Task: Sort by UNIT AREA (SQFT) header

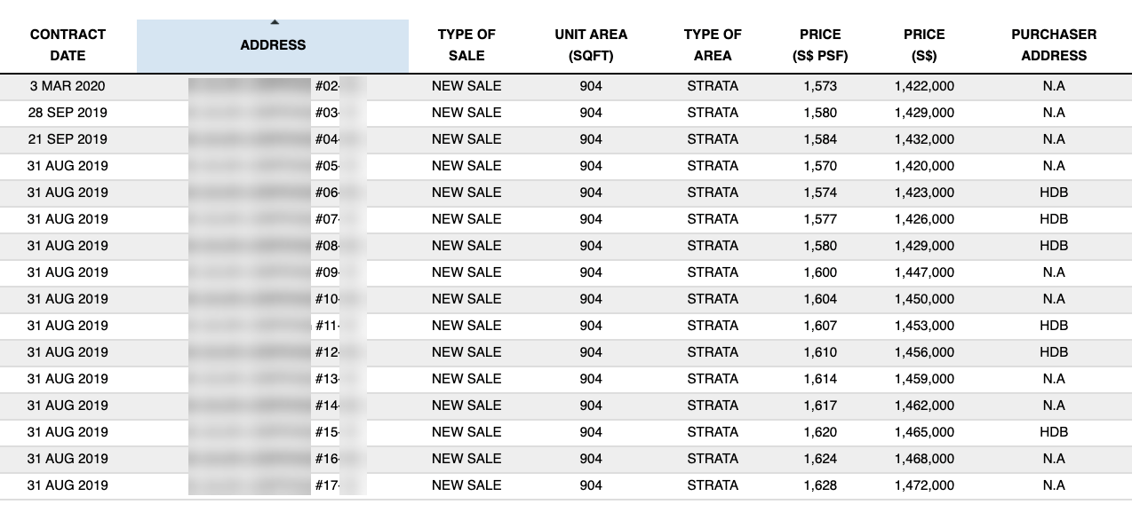Action: pyautogui.click(x=591, y=45)
